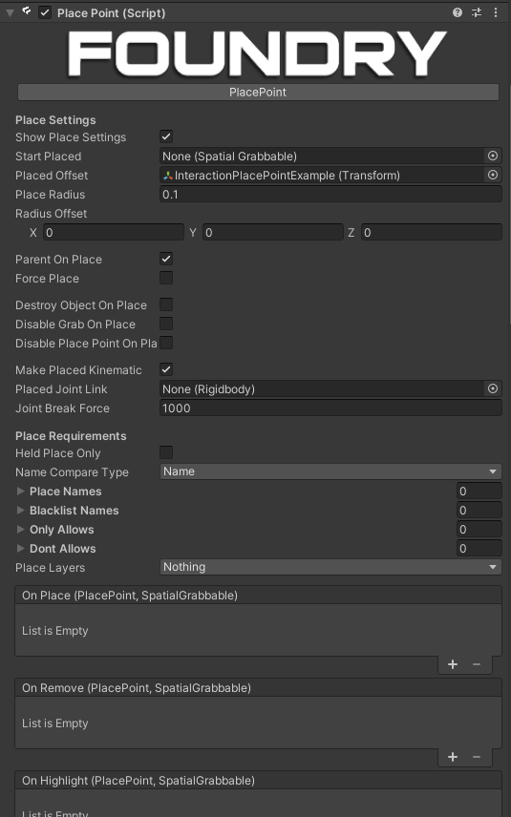Click the Blacklist Names size field
The height and width of the screenshot is (817, 511).
479,510
